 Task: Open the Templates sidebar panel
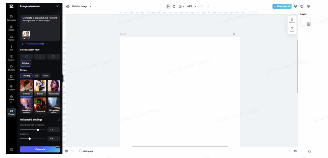pos(11,18)
